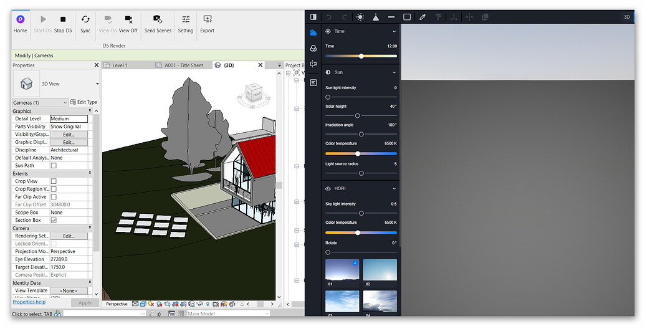Toggle D5 sidebar panel icon

tap(313, 17)
